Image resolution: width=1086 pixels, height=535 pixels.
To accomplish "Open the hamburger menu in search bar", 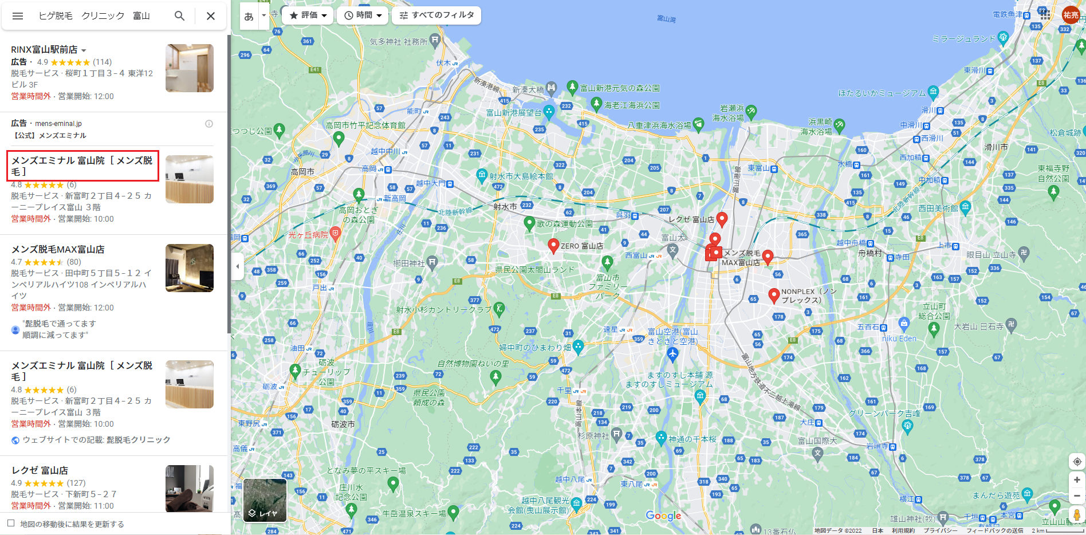I will pyautogui.click(x=18, y=16).
